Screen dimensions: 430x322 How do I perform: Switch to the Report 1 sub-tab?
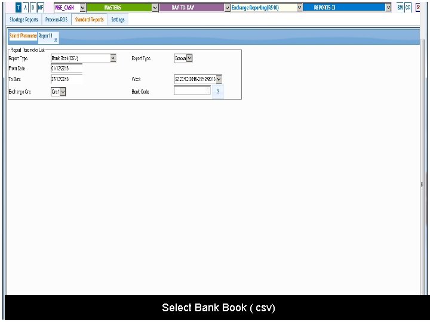pyautogui.click(x=45, y=36)
